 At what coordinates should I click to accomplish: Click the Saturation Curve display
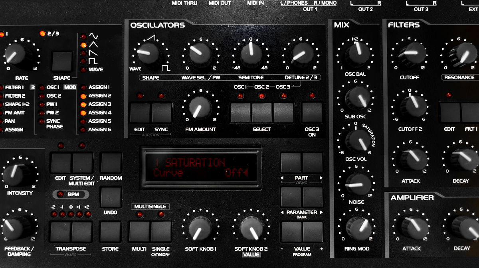[x=200, y=168]
